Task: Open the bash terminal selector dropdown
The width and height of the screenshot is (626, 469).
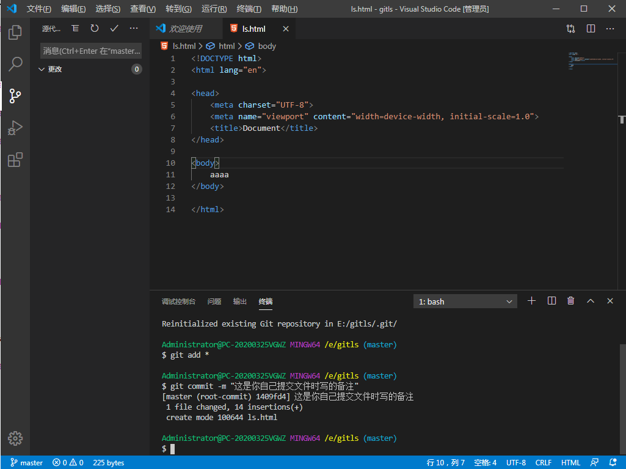Action: pos(465,301)
